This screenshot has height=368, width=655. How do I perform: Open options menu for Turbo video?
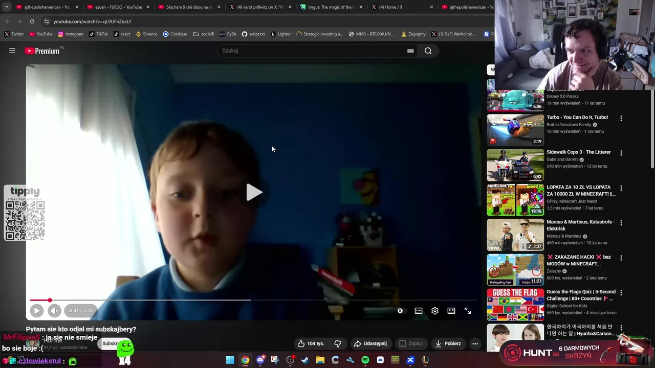(621, 118)
